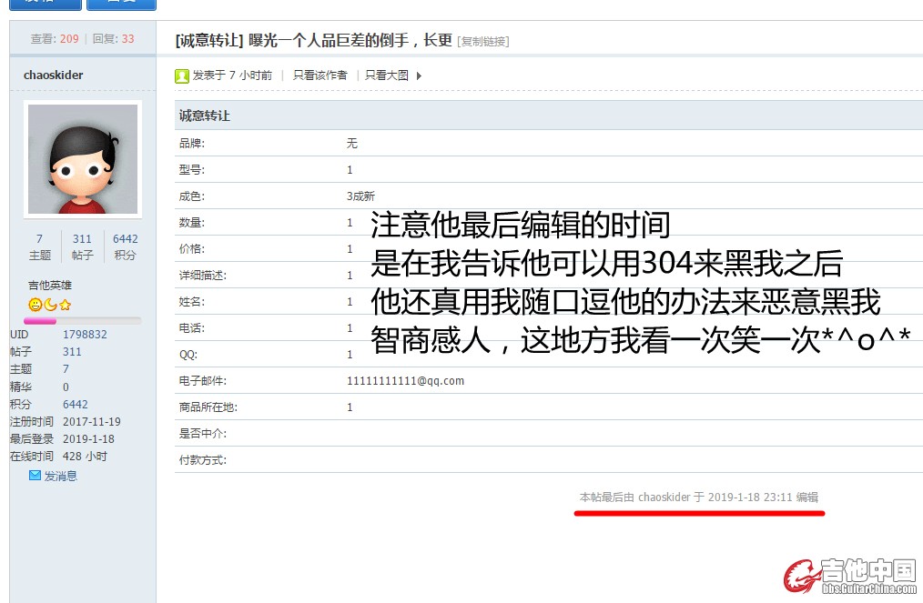Click the 吉他英雄 user group label
923x603 pixels.
point(50,286)
